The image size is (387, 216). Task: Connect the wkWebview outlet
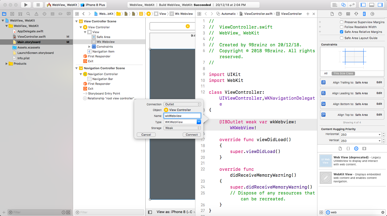point(192,135)
